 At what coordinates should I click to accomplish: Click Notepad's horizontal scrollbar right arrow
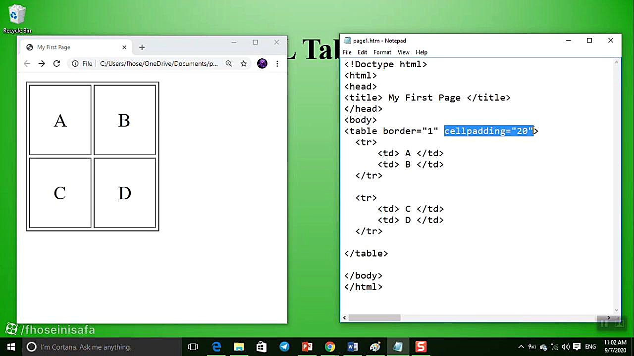pyautogui.click(x=608, y=318)
